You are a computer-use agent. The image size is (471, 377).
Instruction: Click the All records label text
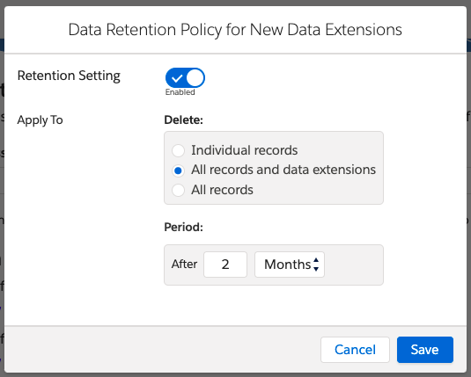pyautogui.click(x=222, y=190)
